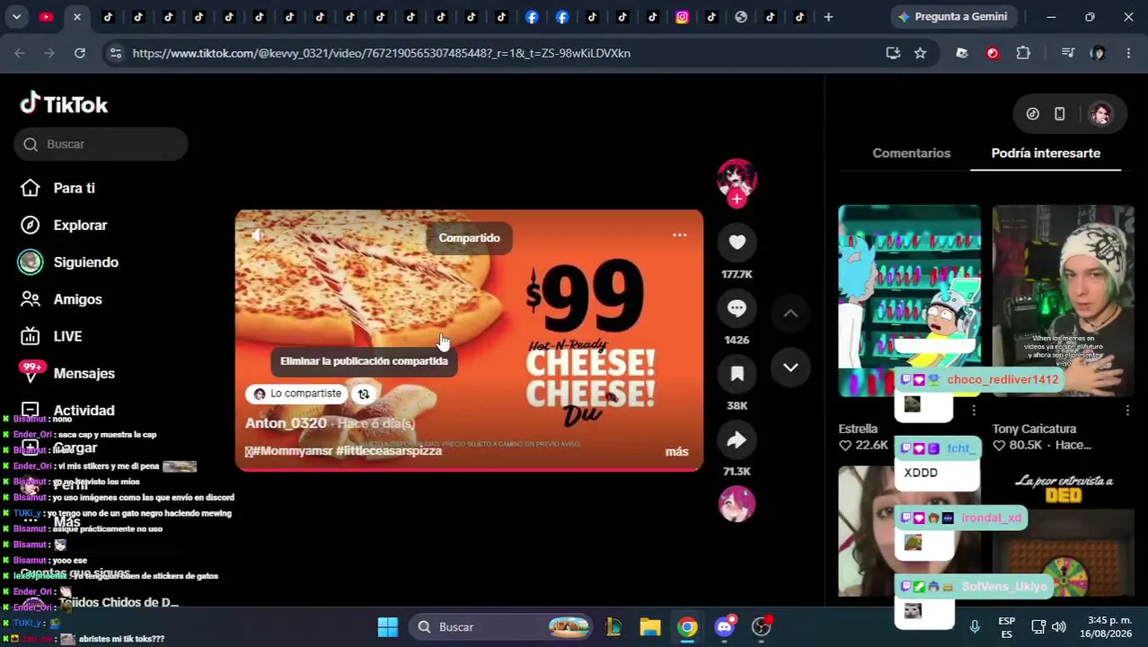Open Discord from the taskbar
This screenshot has width=1148, height=647.
725,626
